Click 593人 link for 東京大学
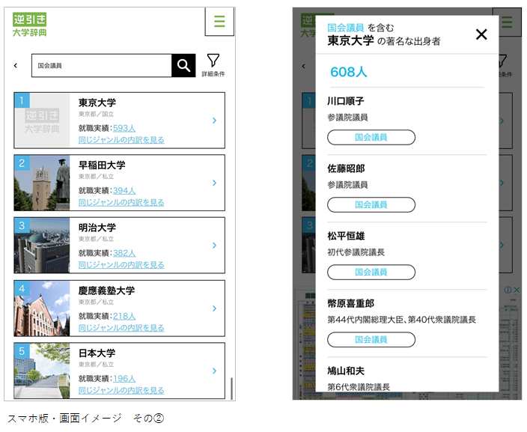The image size is (527, 432). click(124, 128)
